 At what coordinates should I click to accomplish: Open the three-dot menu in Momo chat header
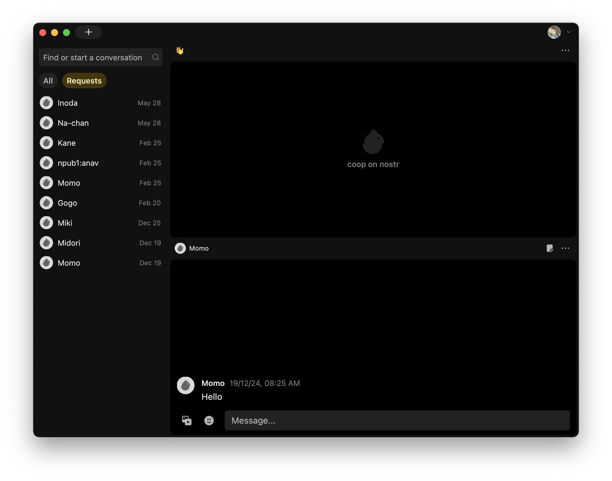pos(565,248)
